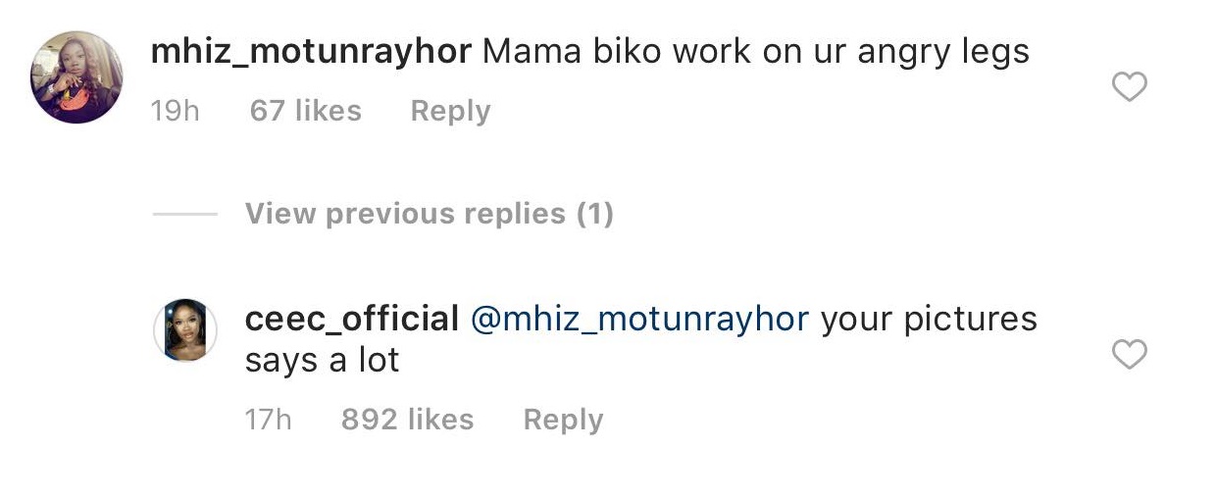Expand View previous replies (1)
The image size is (1216, 498).
pos(429,214)
